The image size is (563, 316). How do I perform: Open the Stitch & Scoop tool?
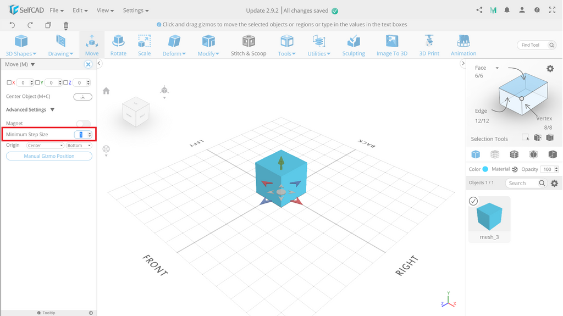pos(249,45)
